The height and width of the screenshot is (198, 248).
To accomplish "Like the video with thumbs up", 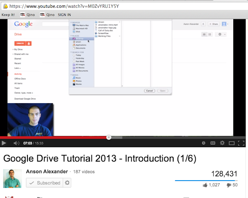I will tap(205, 185).
